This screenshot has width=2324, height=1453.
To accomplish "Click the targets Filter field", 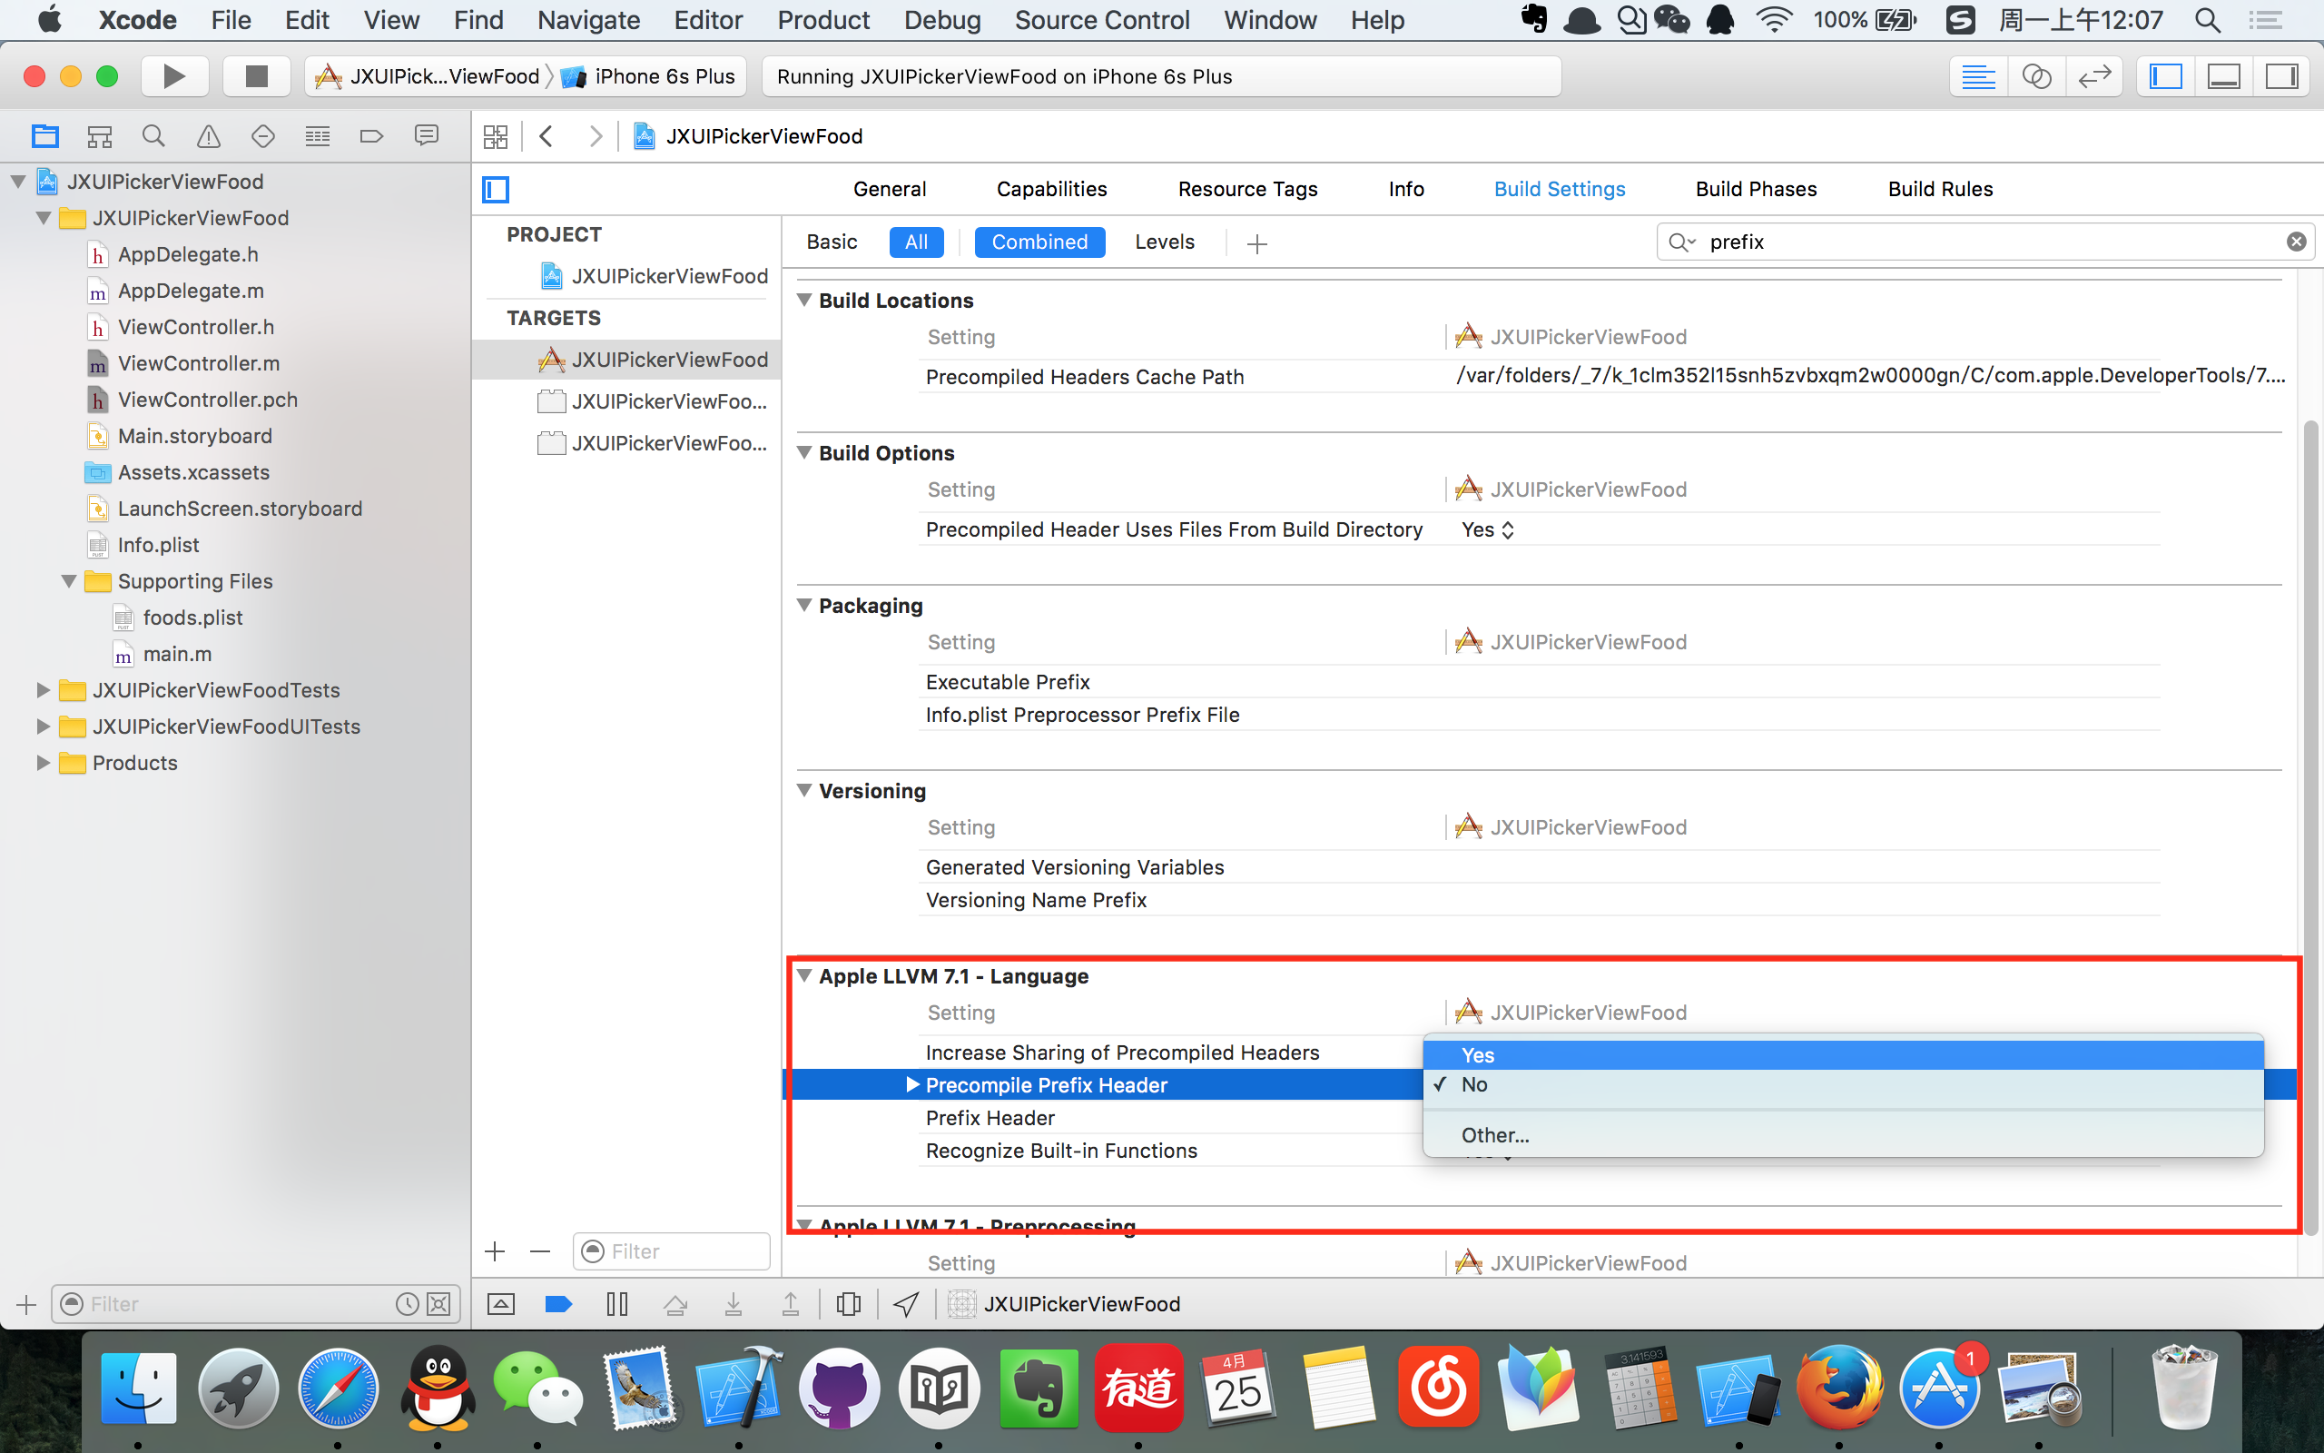I will [671, 1251].
